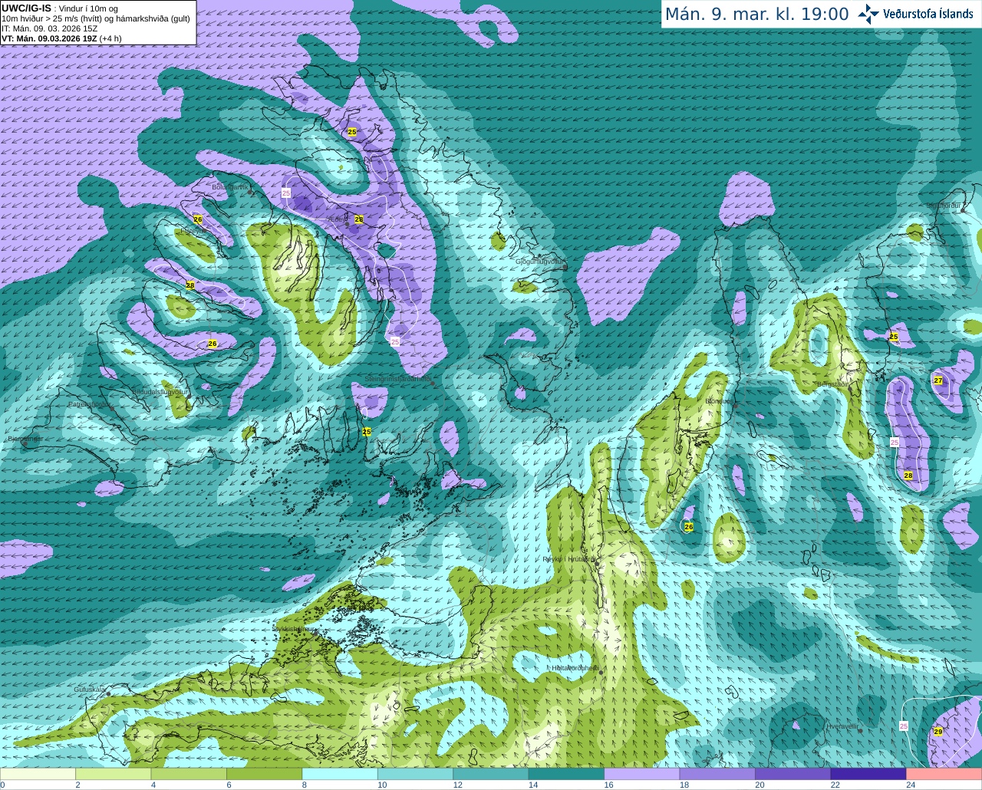982x790 pixels.
Task: Select the 14–16 dark teal legend swatch
Action: pos(566,774)
